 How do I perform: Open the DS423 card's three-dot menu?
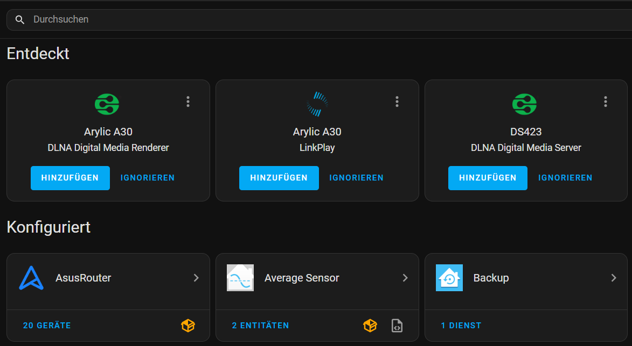(x=606, y=102)
